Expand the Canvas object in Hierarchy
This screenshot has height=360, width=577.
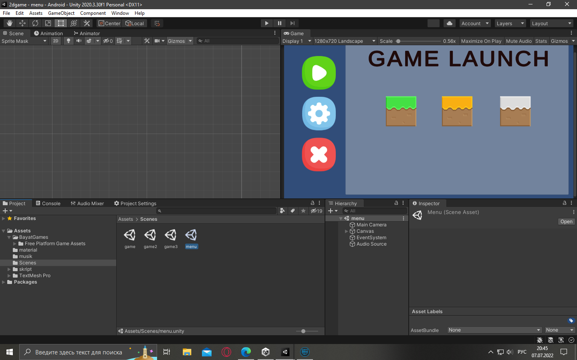point(347,231)
